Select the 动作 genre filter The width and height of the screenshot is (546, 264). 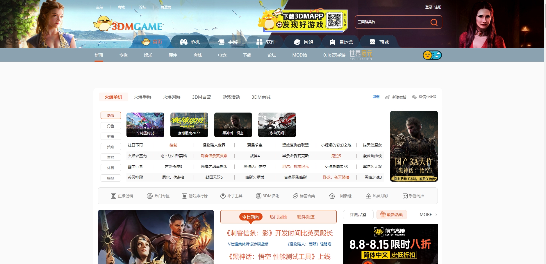[x=111, y=115]
